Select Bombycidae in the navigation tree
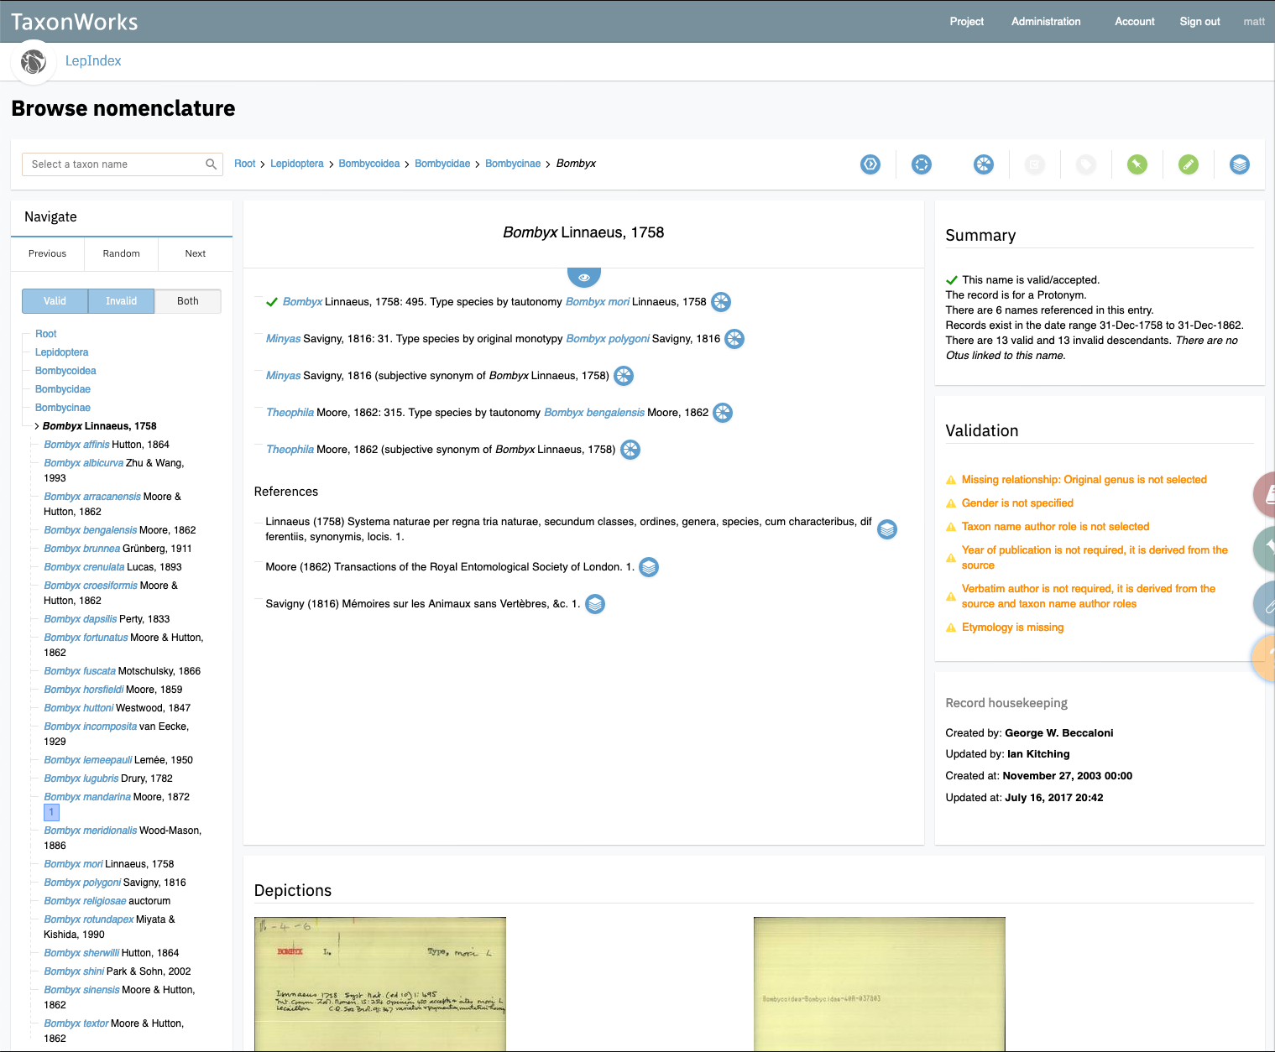Viewport: 1275px width, 1052px height. coord(63,389)
